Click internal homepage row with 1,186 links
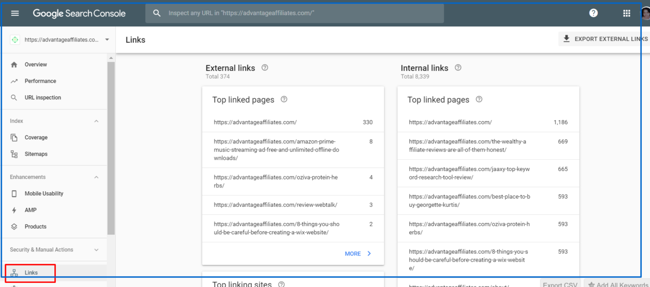The height and width of the screenshot is (287, 650). pos(488,122)
